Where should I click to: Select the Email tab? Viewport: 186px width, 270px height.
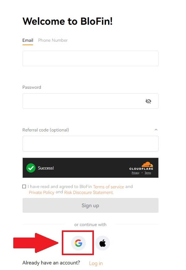pyautogui.click(x=28, y=40)
